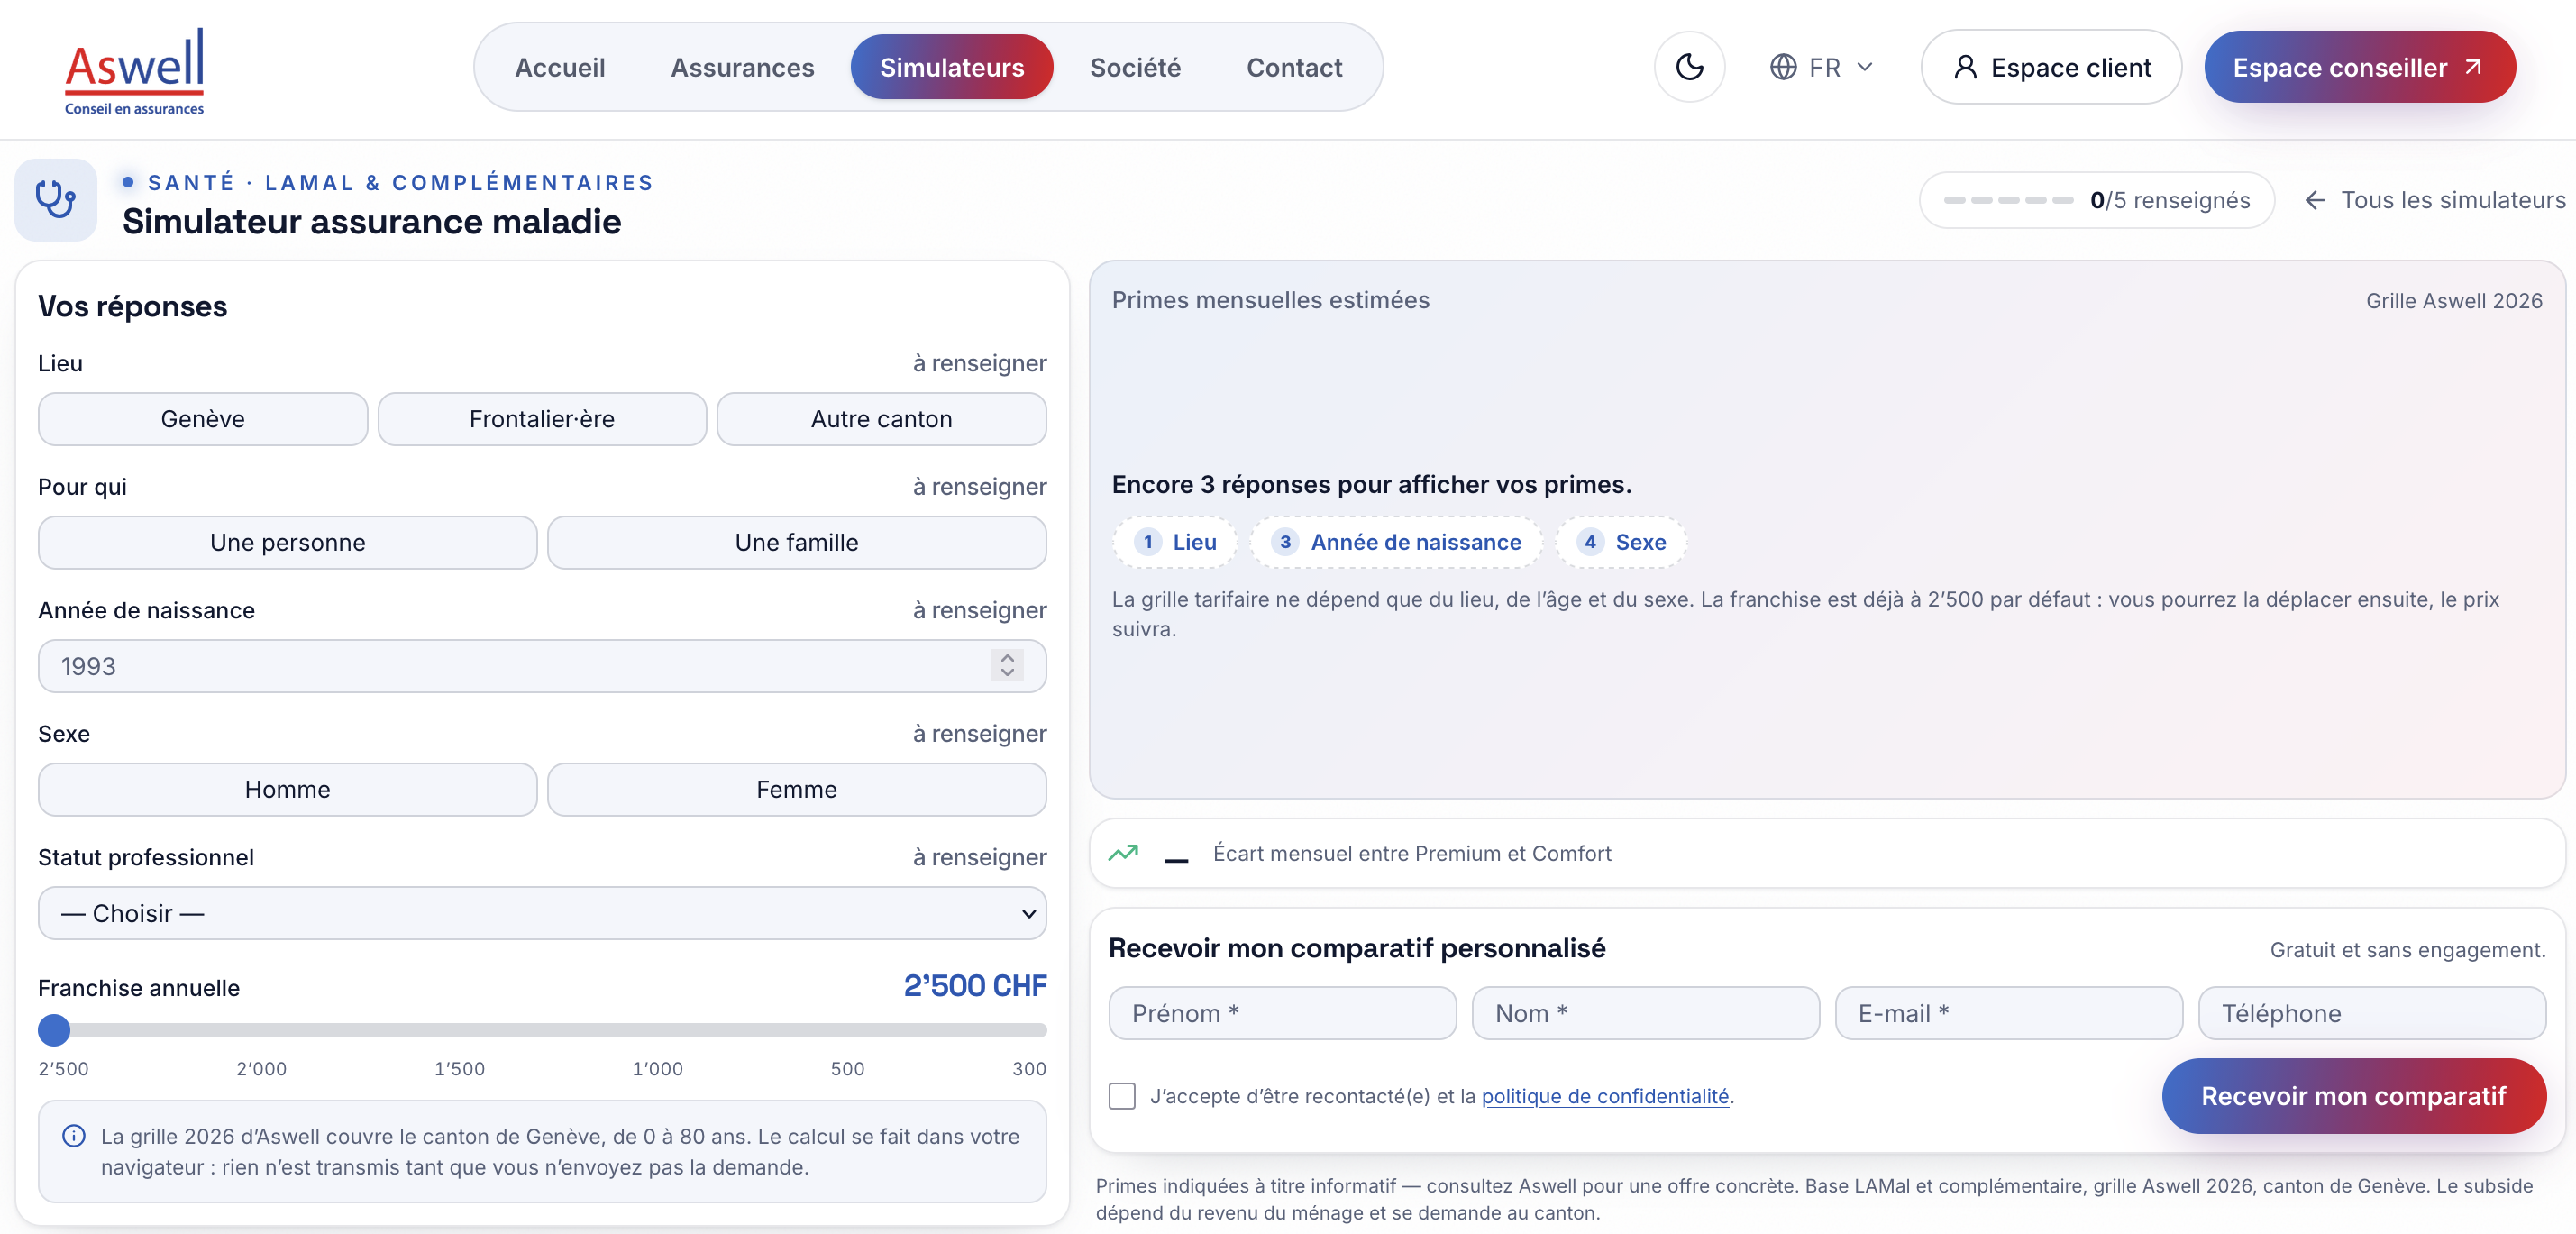Click the back arrow before Tous les simulateurs
This screenshot has width=2576, height=1234.
2315,200
